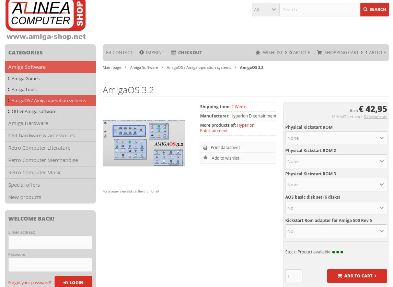Open Hyperion Entertainment more products link

pyautogui.click(x=227, y=128)
